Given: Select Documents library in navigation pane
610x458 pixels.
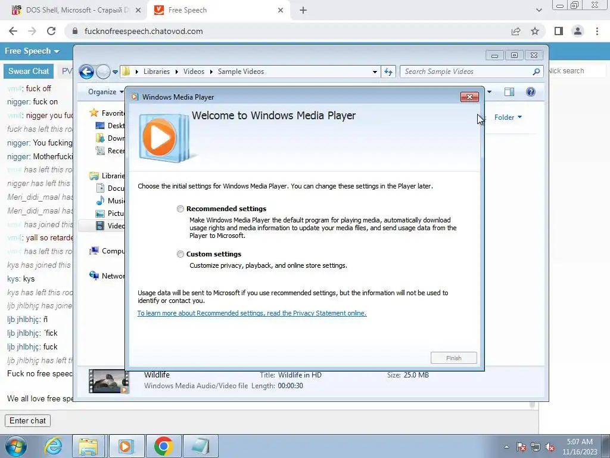Looking at the screenshot, I should coord(110,188).
